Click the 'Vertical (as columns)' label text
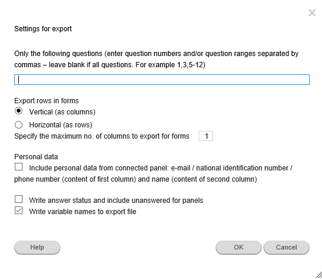 coord(62,112)
